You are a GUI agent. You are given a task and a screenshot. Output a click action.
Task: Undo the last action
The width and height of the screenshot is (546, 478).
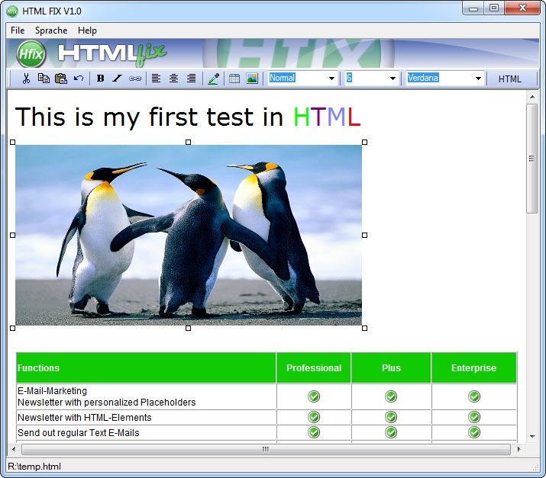point(79,79)
